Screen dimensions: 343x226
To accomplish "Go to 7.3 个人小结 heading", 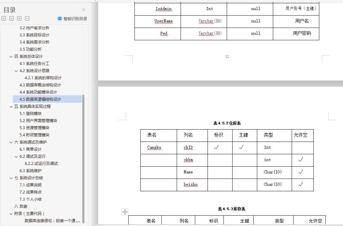I will point(31,199).
